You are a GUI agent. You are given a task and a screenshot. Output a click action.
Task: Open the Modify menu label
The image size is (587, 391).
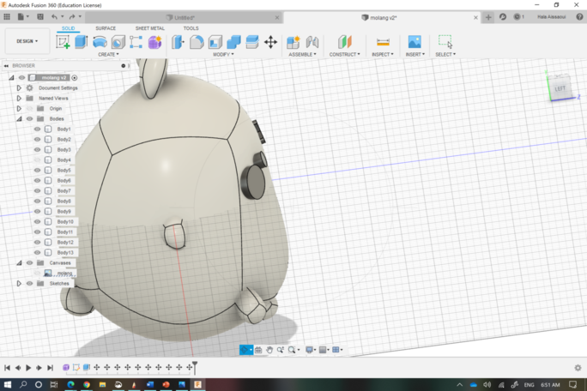[x=222, y=54]
